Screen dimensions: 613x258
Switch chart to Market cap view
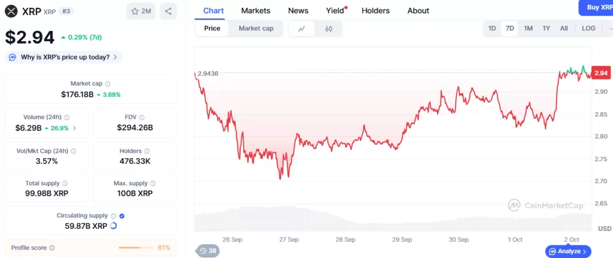[x=256, y=28]
